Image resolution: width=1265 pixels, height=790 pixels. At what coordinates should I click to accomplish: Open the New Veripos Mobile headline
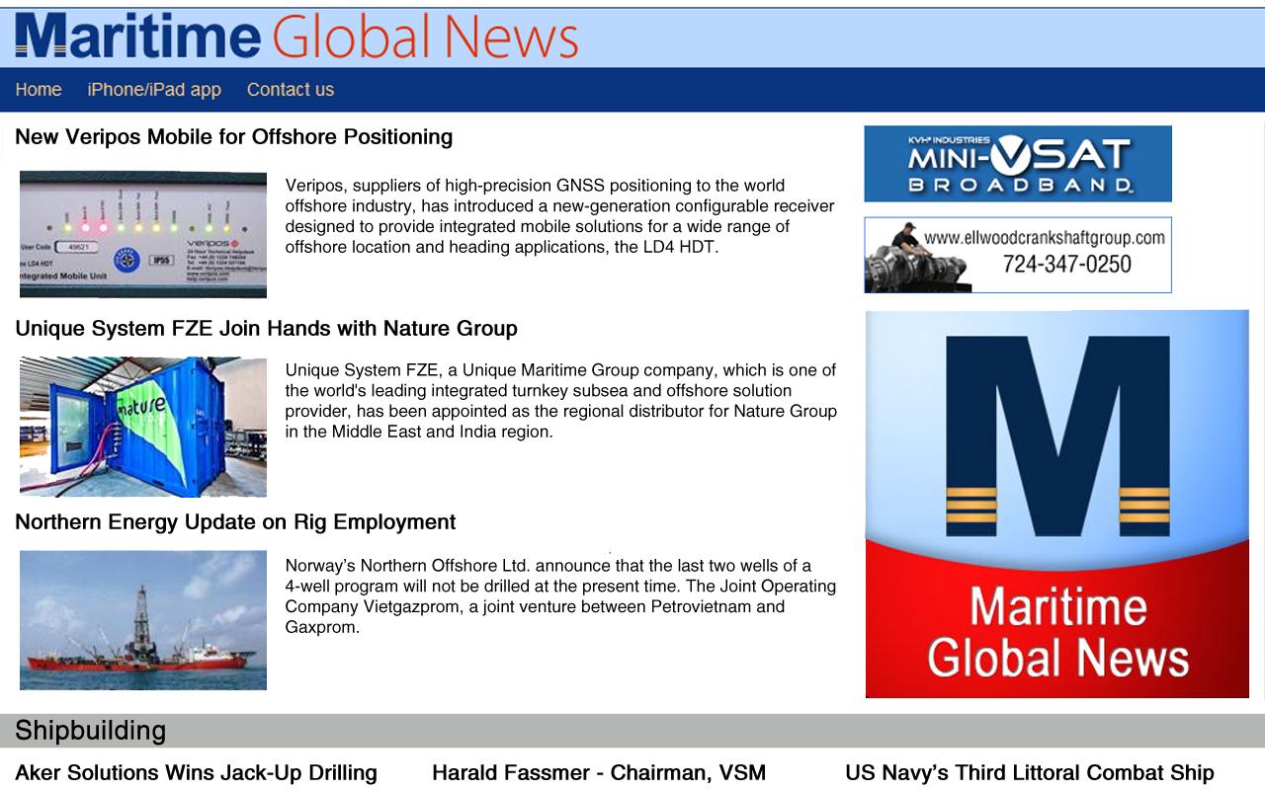point(234,137)
